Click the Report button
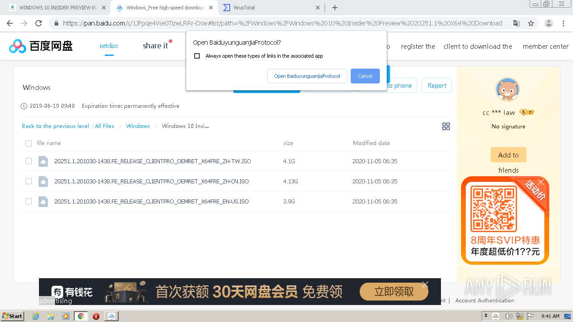 point(437,85)
